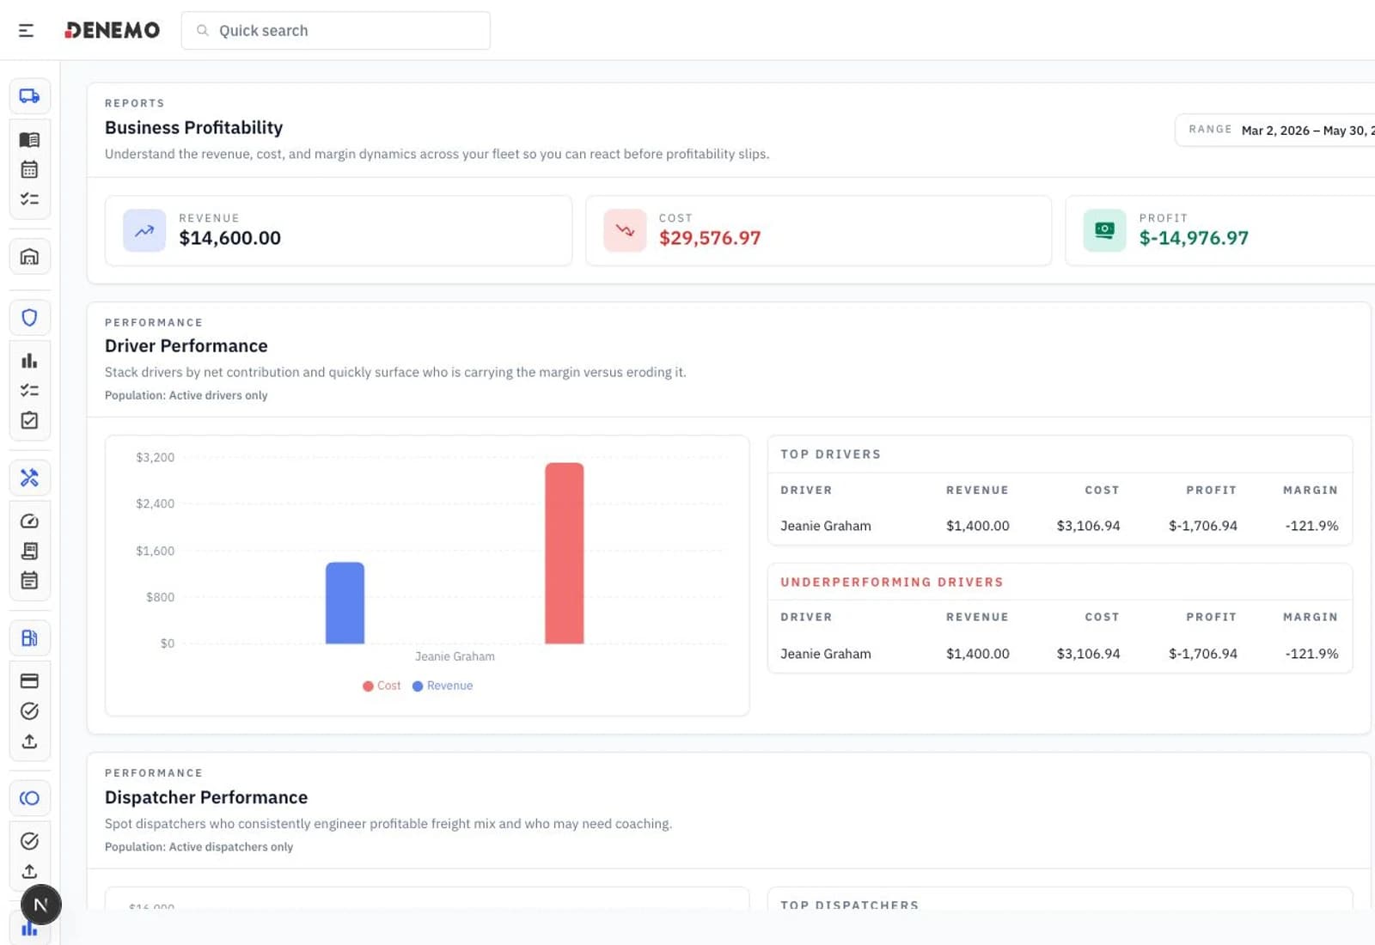Toggle the Revenue legend series
This screenshot has width=1375, height=945.
click(443, 686)
